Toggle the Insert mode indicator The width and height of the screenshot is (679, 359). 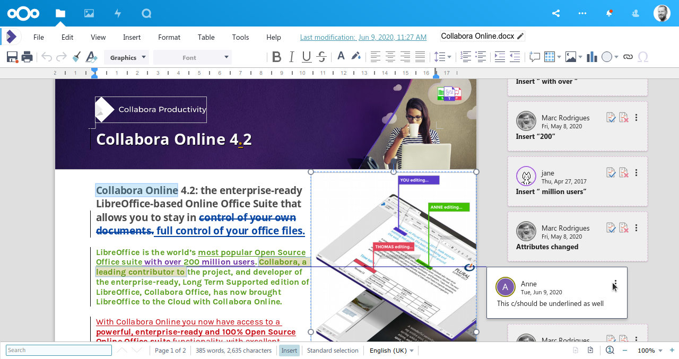pyautogui.click(x=289, y=351)
